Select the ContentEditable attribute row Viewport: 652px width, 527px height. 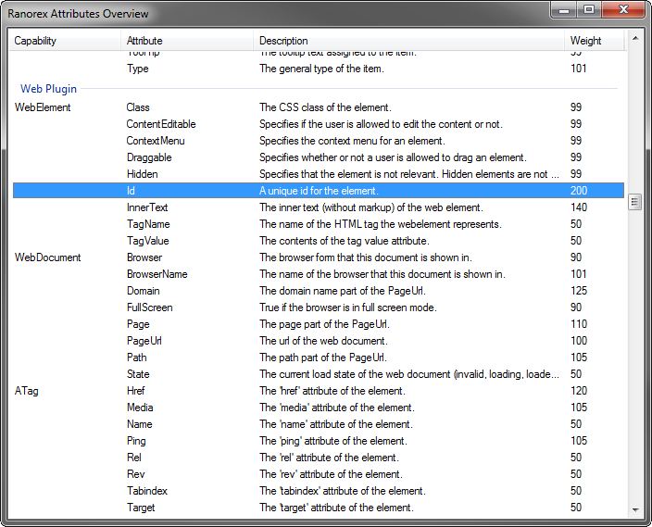pos(319,124)
